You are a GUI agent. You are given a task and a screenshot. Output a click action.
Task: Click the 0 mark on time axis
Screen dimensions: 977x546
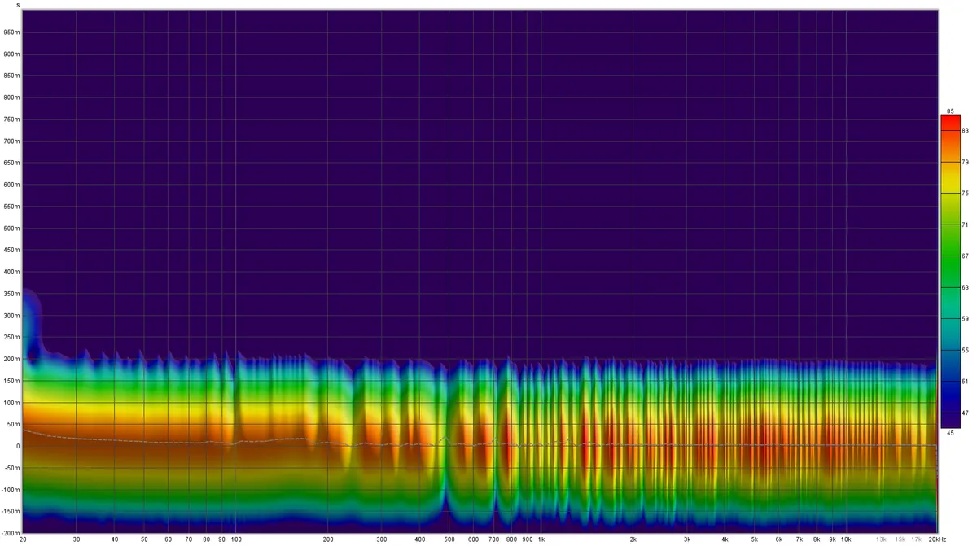pyautogui.click(x=17, y=446)
